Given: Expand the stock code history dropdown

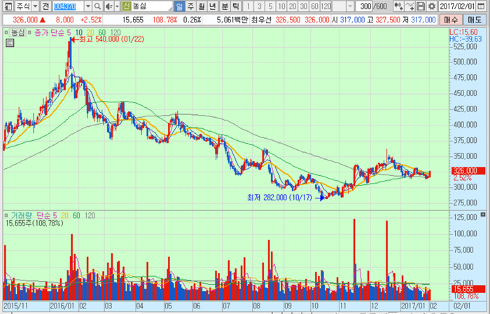Looking at the screenshot, I should [x=89, y=6].
